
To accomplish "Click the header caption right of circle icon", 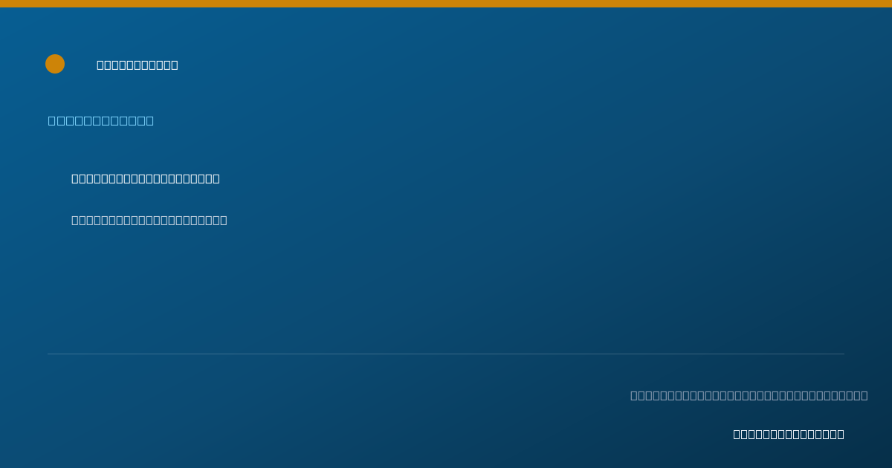I will (x=138, y=65).
